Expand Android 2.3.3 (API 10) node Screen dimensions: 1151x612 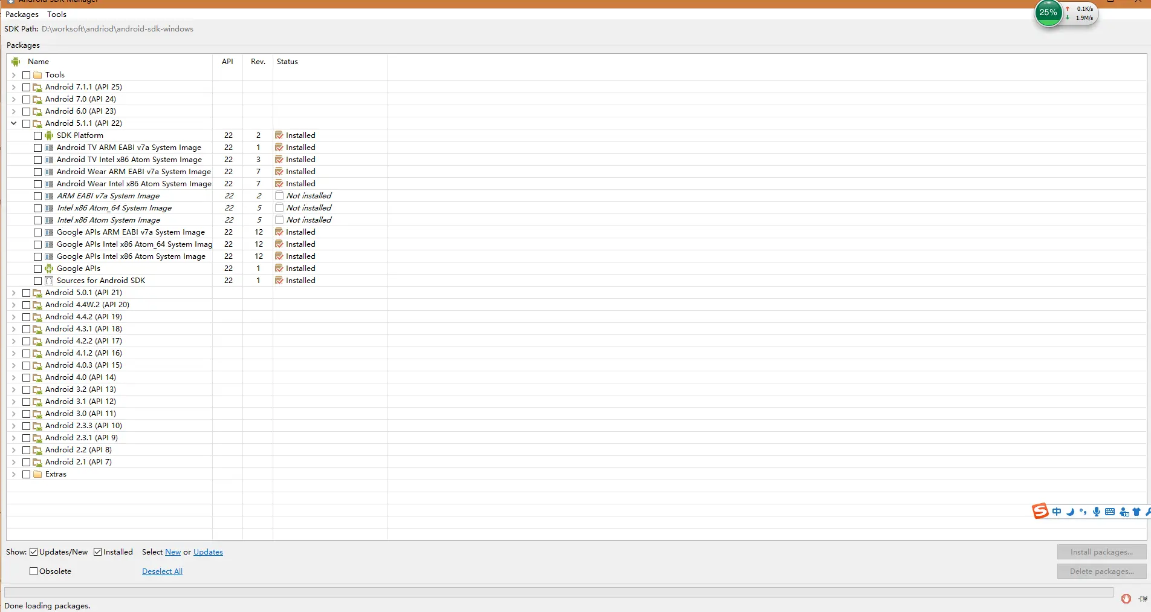click(x=14, y=426)
